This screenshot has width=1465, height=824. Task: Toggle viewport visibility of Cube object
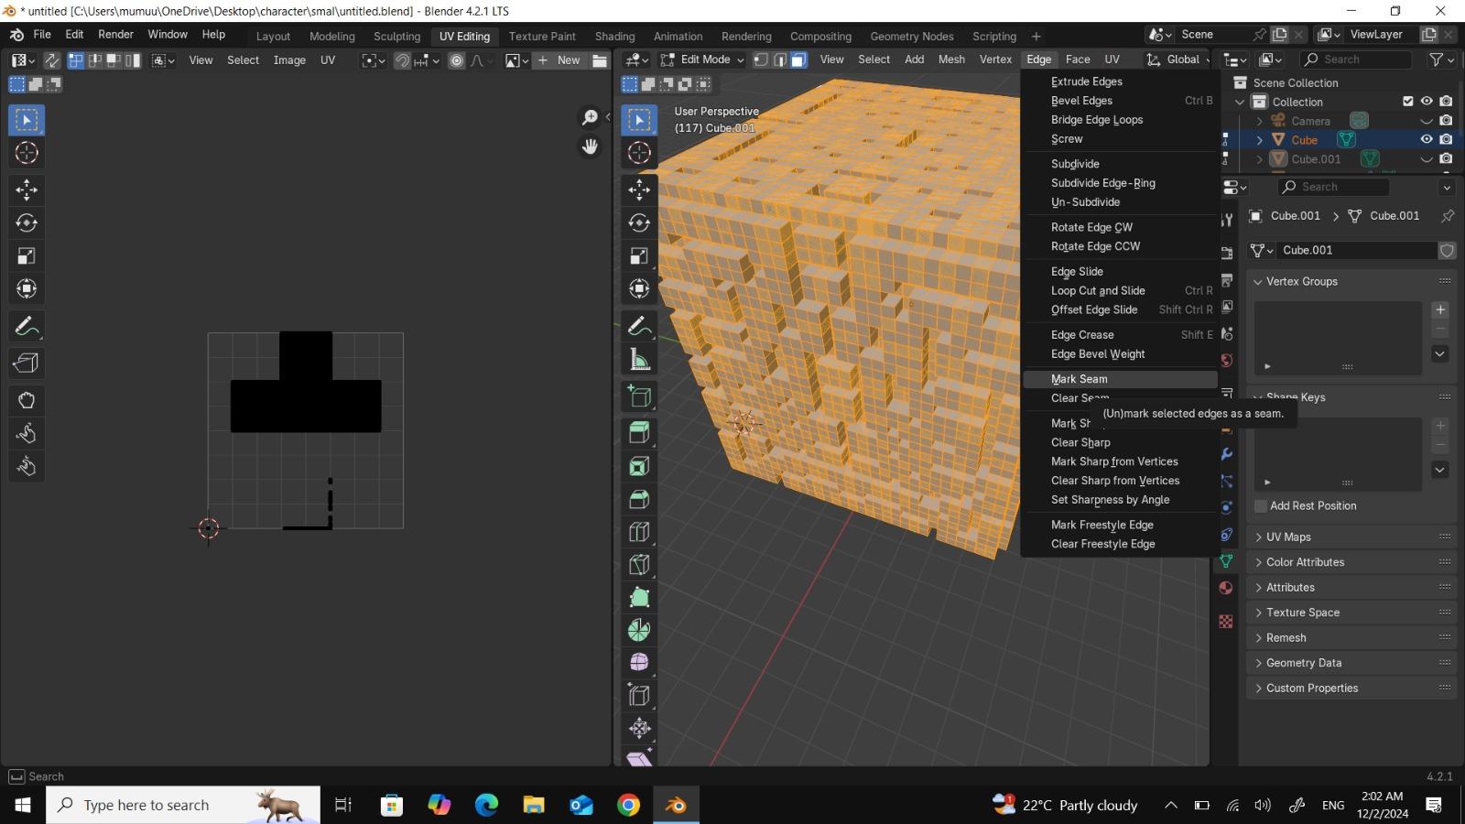tap(1427, 139)
